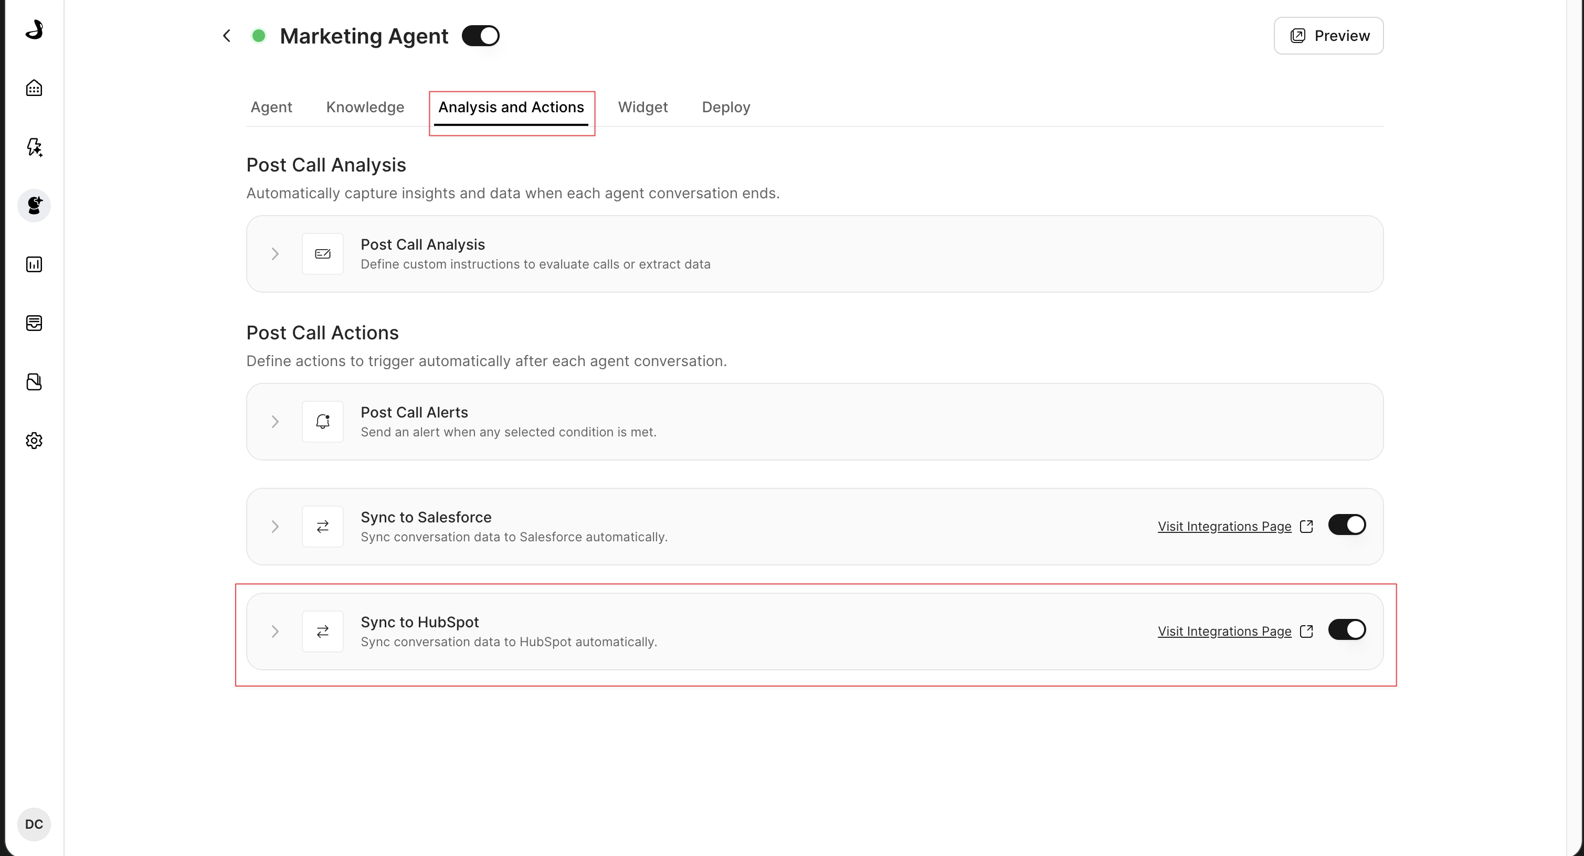Click the 'Sync to HubSpot' title text
This screenshot has width=1584, height=856.
coord(420,623)
